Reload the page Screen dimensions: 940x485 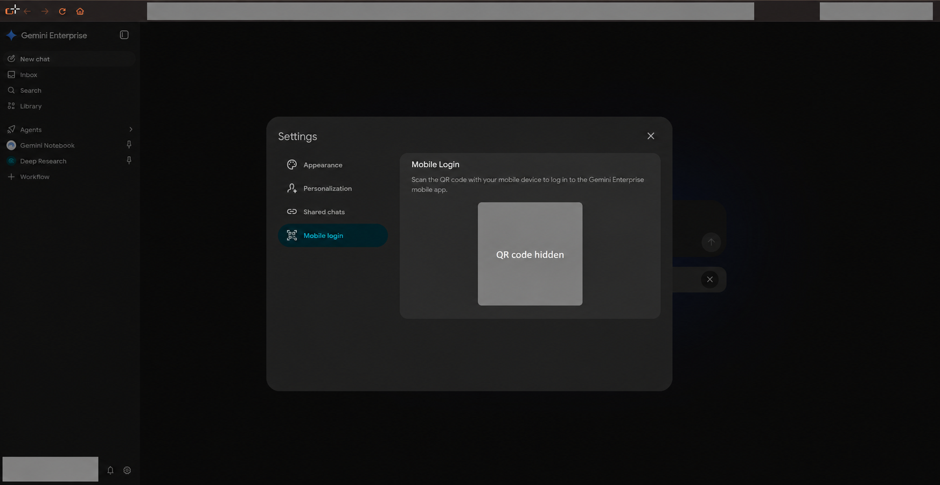(62, 11)
